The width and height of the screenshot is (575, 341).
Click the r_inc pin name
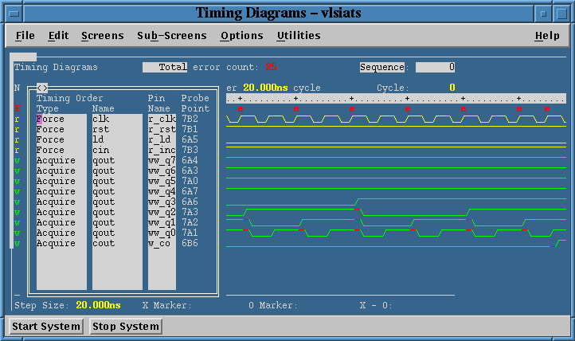click(162, 150)
